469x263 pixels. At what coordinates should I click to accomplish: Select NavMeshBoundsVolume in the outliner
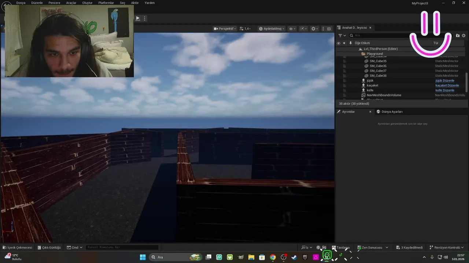384,95
